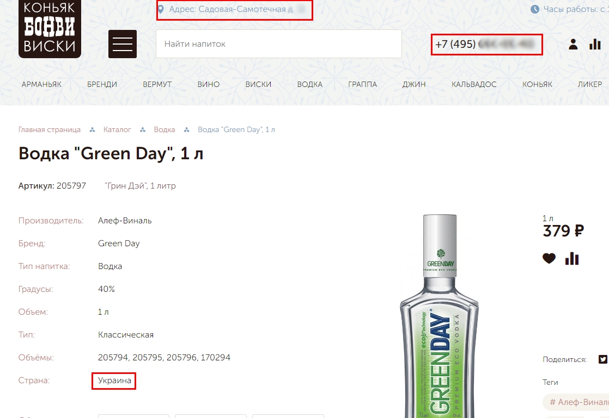
Task: Click breadcrumb Водка "Green Day", 1 л
Action: pos(236,130)
